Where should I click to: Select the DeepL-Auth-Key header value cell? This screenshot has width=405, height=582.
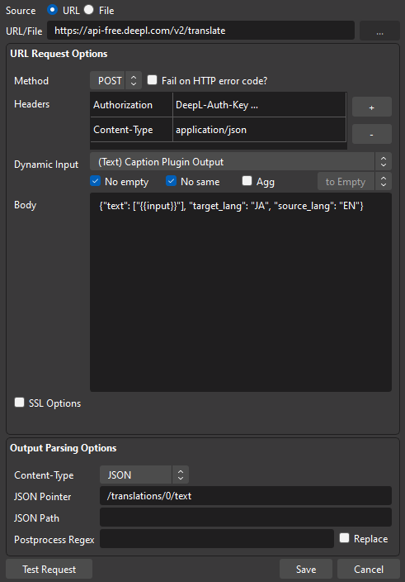[259, 105]
